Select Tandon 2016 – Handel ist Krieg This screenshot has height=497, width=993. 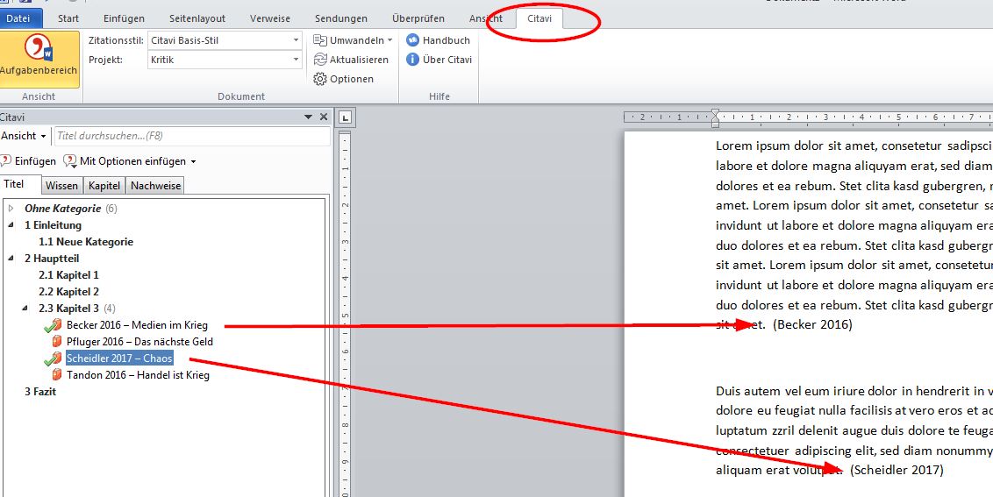click(138, 375)
